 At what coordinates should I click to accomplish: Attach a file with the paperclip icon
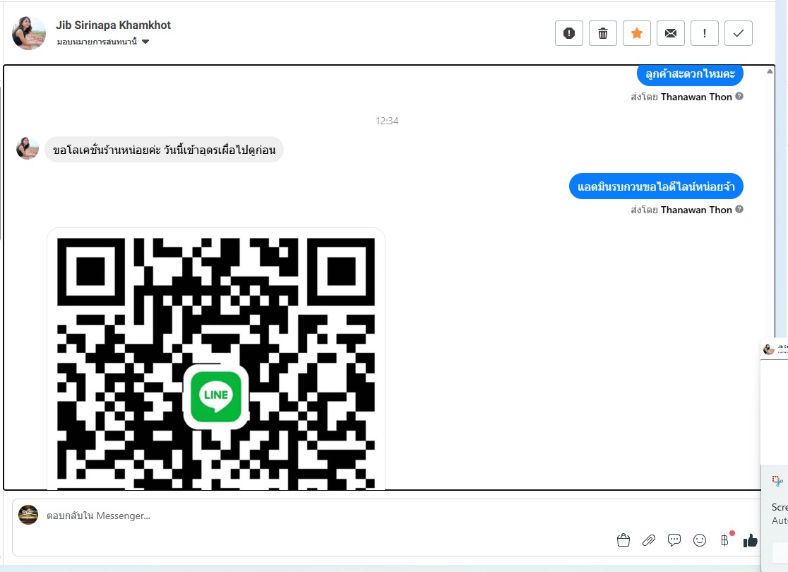(649, 540)
